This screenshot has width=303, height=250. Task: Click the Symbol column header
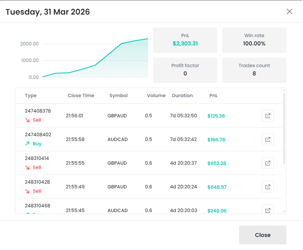[x=118, y=96]
